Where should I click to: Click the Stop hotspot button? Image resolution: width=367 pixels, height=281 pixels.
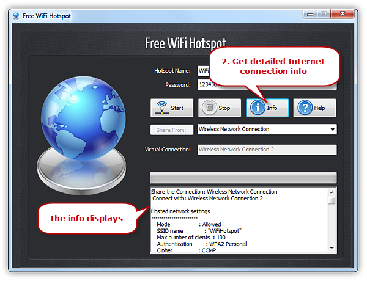tap(220, 108)
